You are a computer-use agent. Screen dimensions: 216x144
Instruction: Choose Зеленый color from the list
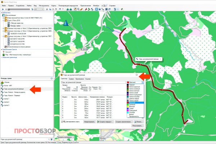pyautogui.click(x=135, y=104)
